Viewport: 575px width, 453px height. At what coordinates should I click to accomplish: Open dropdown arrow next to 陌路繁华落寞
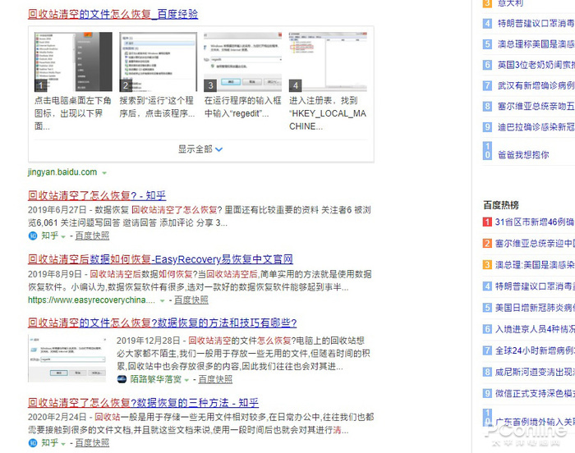186,380
